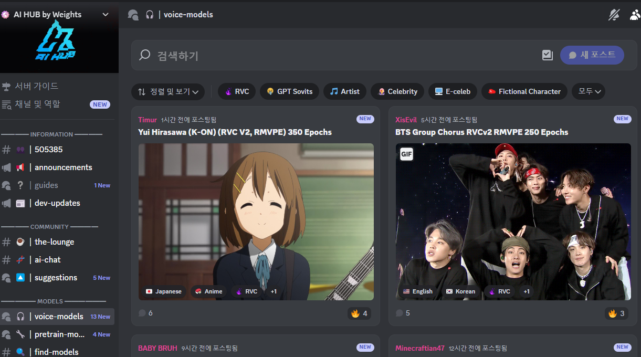Open the ai-chat channel
641x357 pixels.
pyautogui.click(x=57, y=260)
